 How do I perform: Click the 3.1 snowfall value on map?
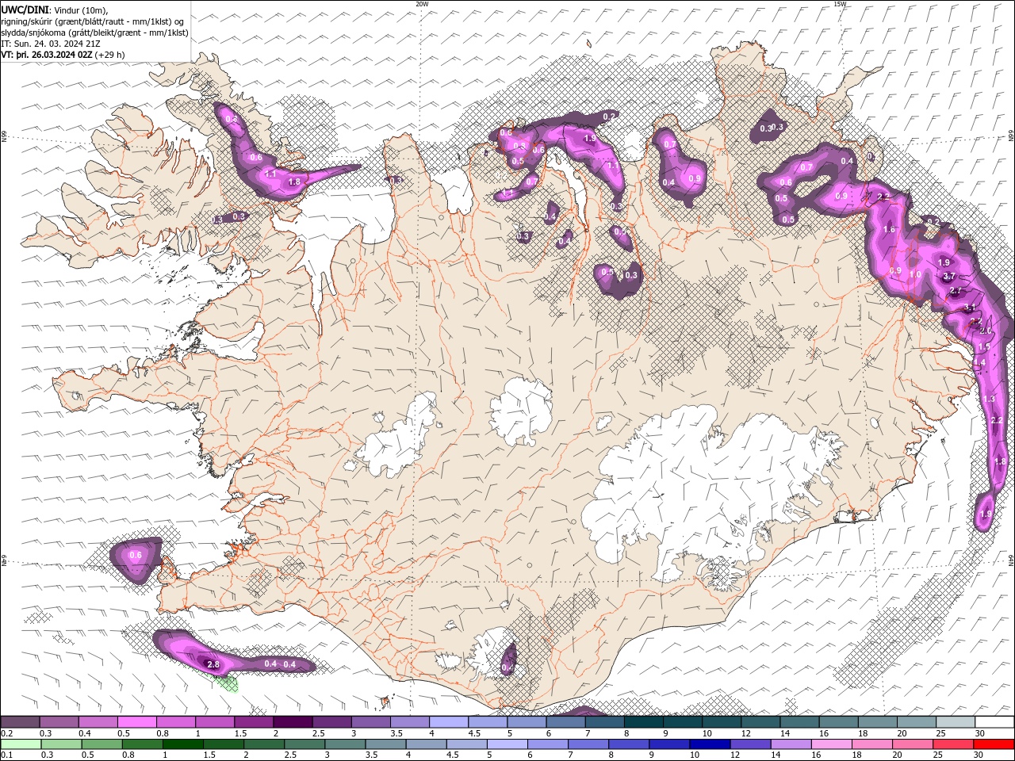[x=969, y=308]
